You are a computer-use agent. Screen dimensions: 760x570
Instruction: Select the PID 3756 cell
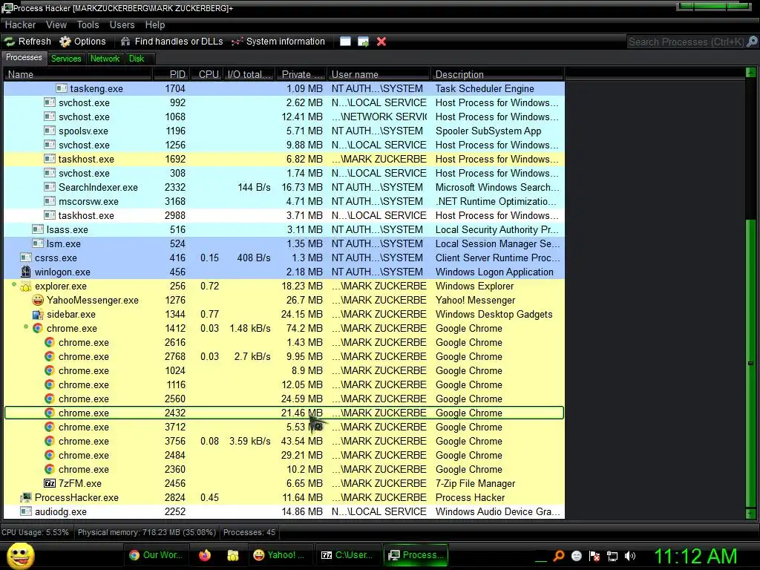point(175,441)
